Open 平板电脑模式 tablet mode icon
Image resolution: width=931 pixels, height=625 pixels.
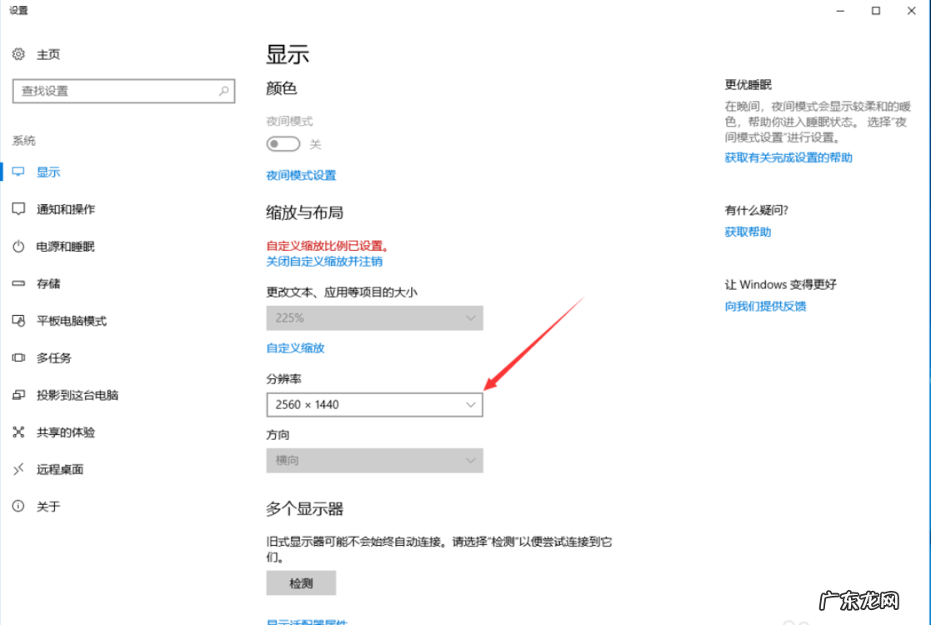coord(18,320)
